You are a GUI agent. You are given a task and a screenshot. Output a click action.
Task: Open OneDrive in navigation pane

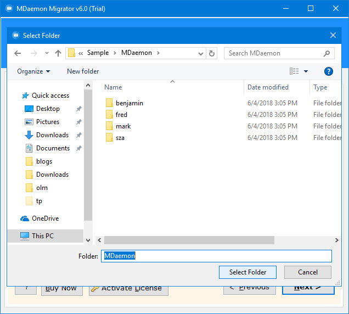45,218
